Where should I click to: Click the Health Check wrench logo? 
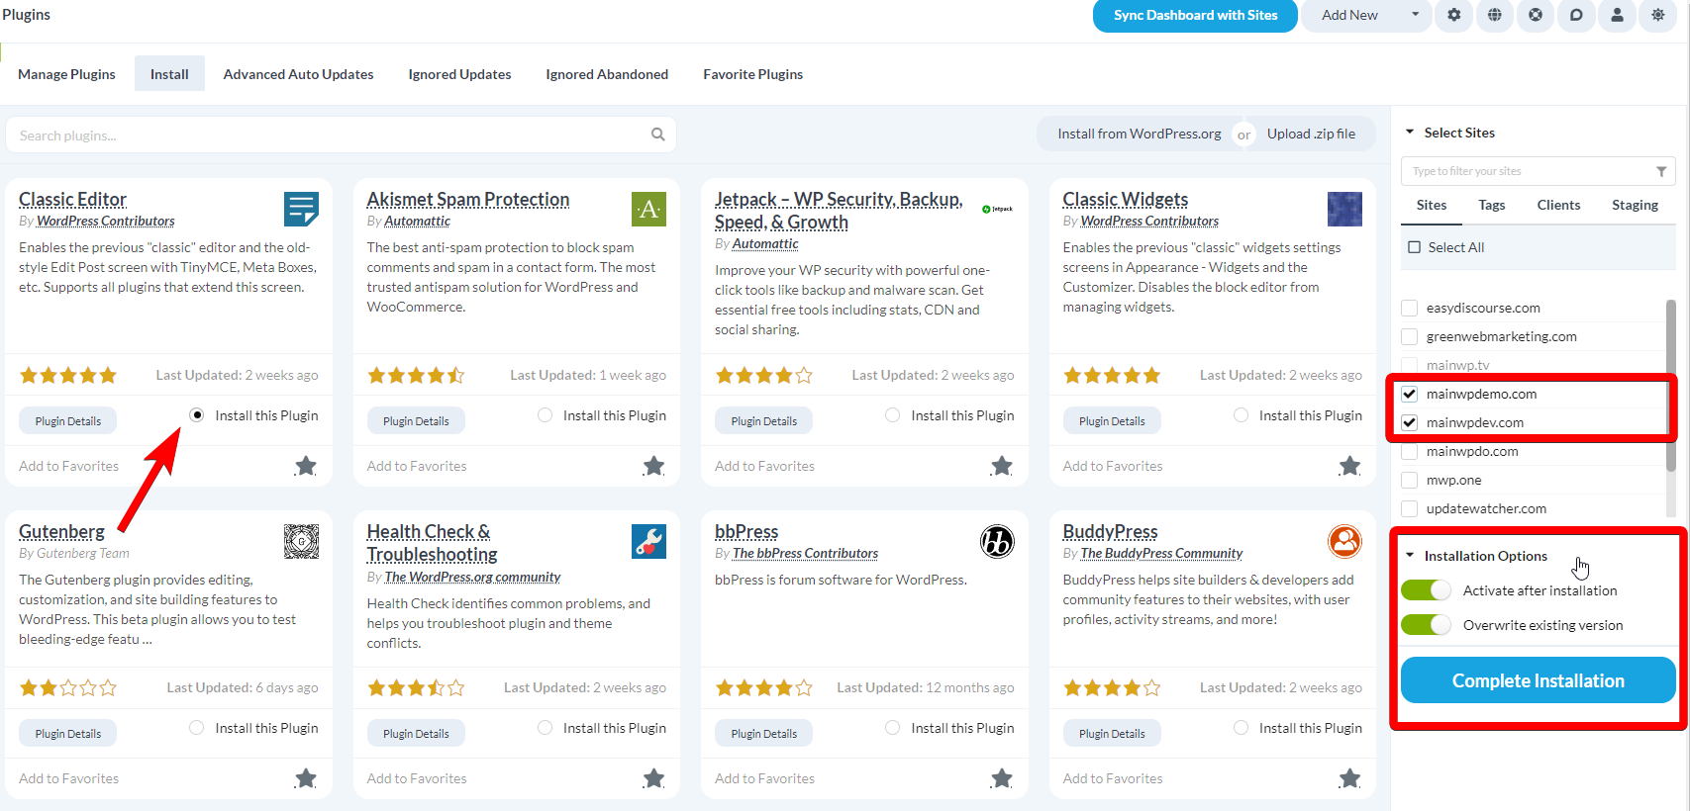(648, 541)
